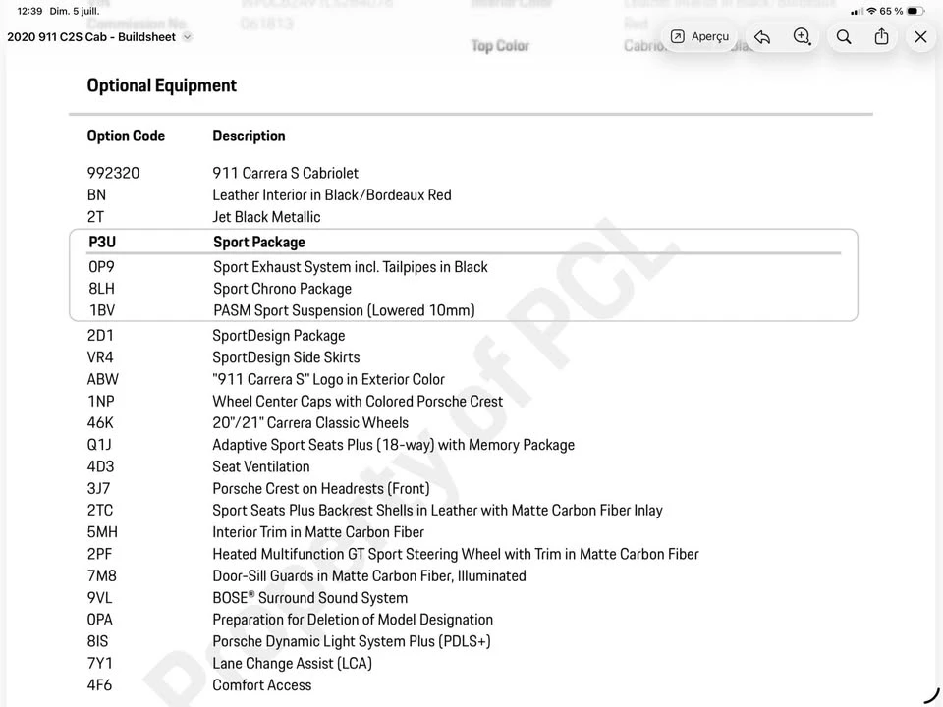This screenshot has height=707, width=943.
Task: Tap the Wi-Fi status icon
Action: pyautogui.click(x=871, y=11)
